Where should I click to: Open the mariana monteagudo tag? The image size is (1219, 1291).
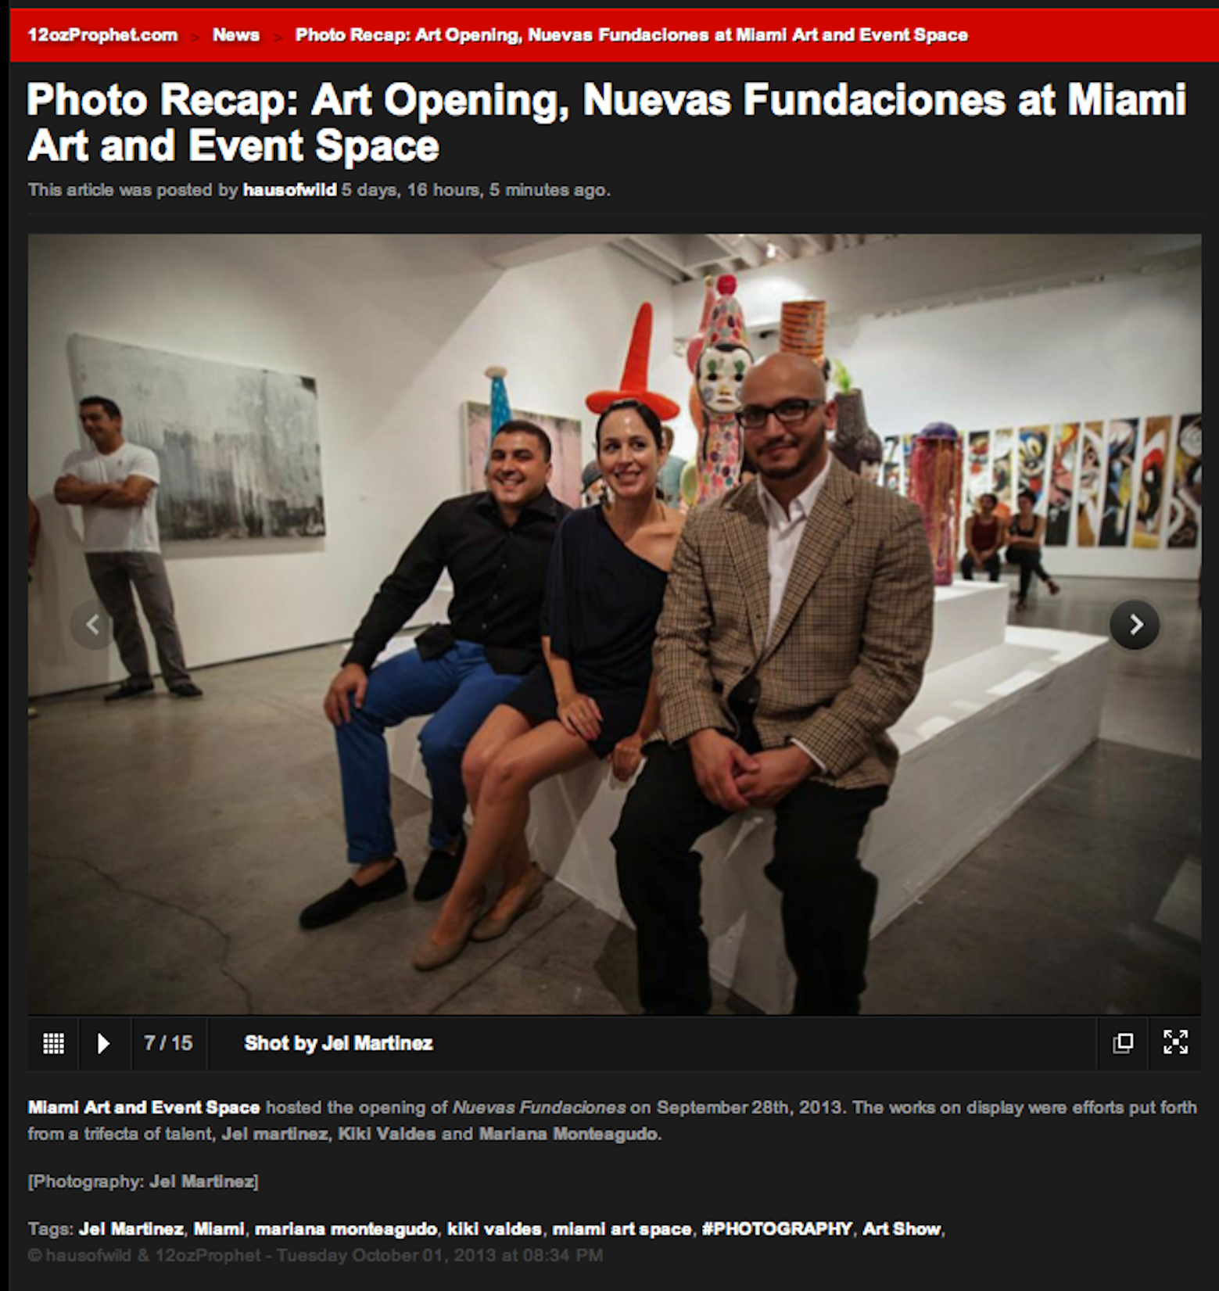point(346,1229)
